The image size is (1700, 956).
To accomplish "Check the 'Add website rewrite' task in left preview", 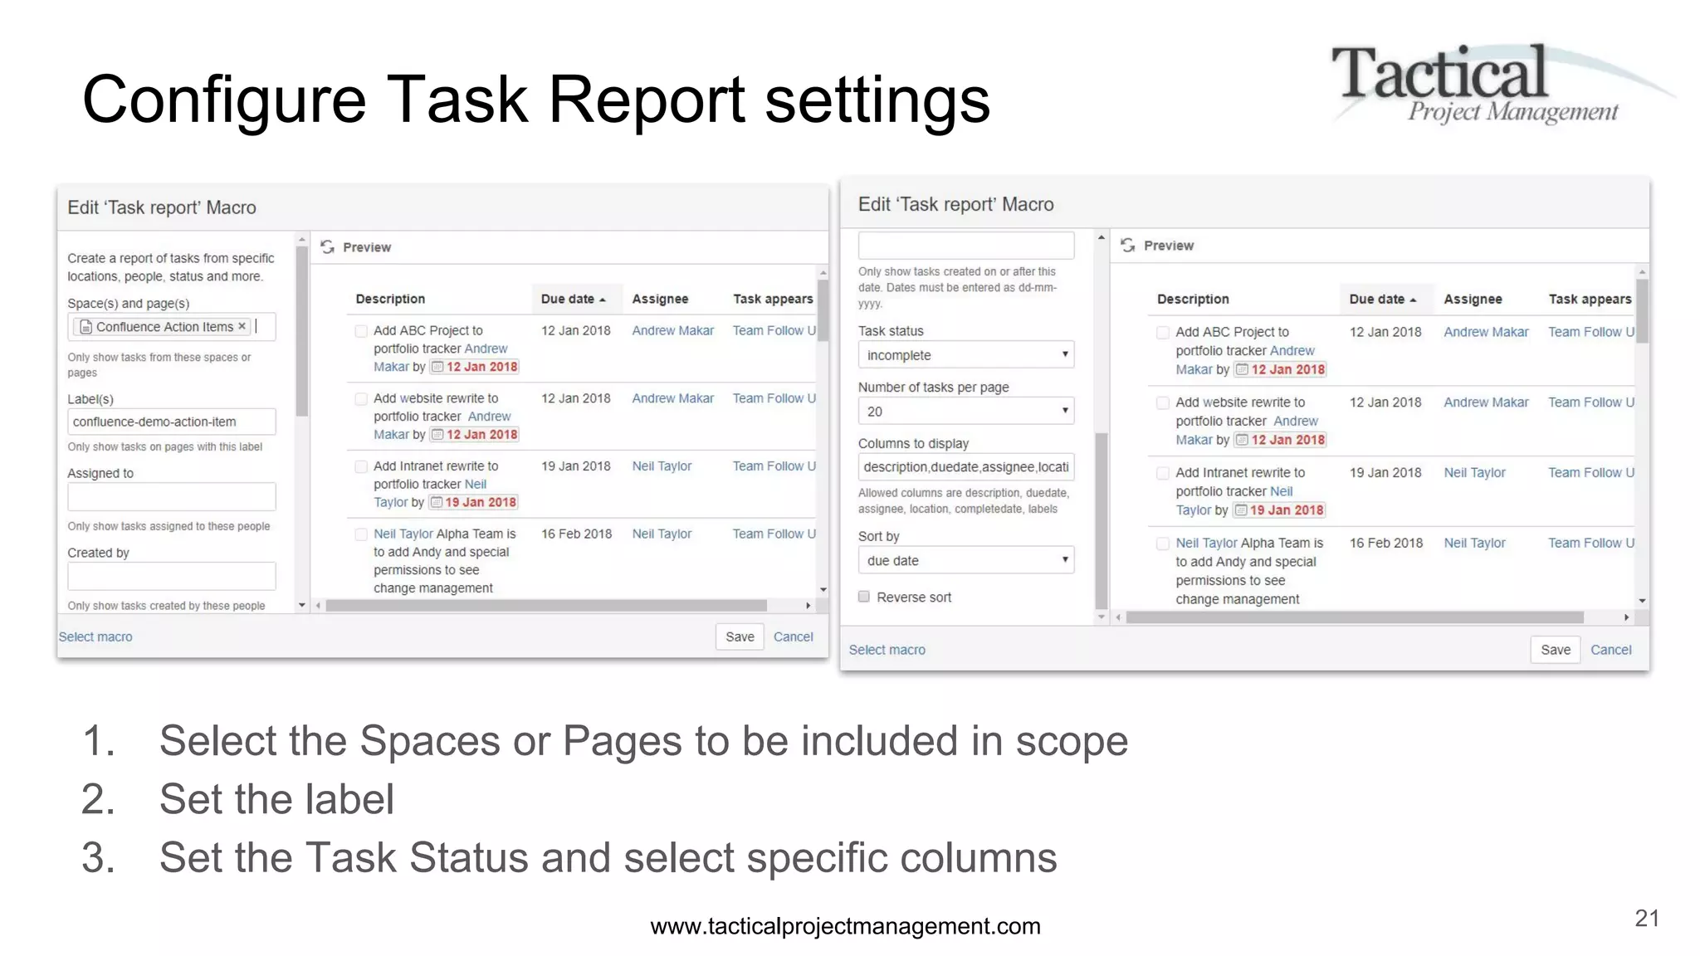I will click(x=361, y=399).
